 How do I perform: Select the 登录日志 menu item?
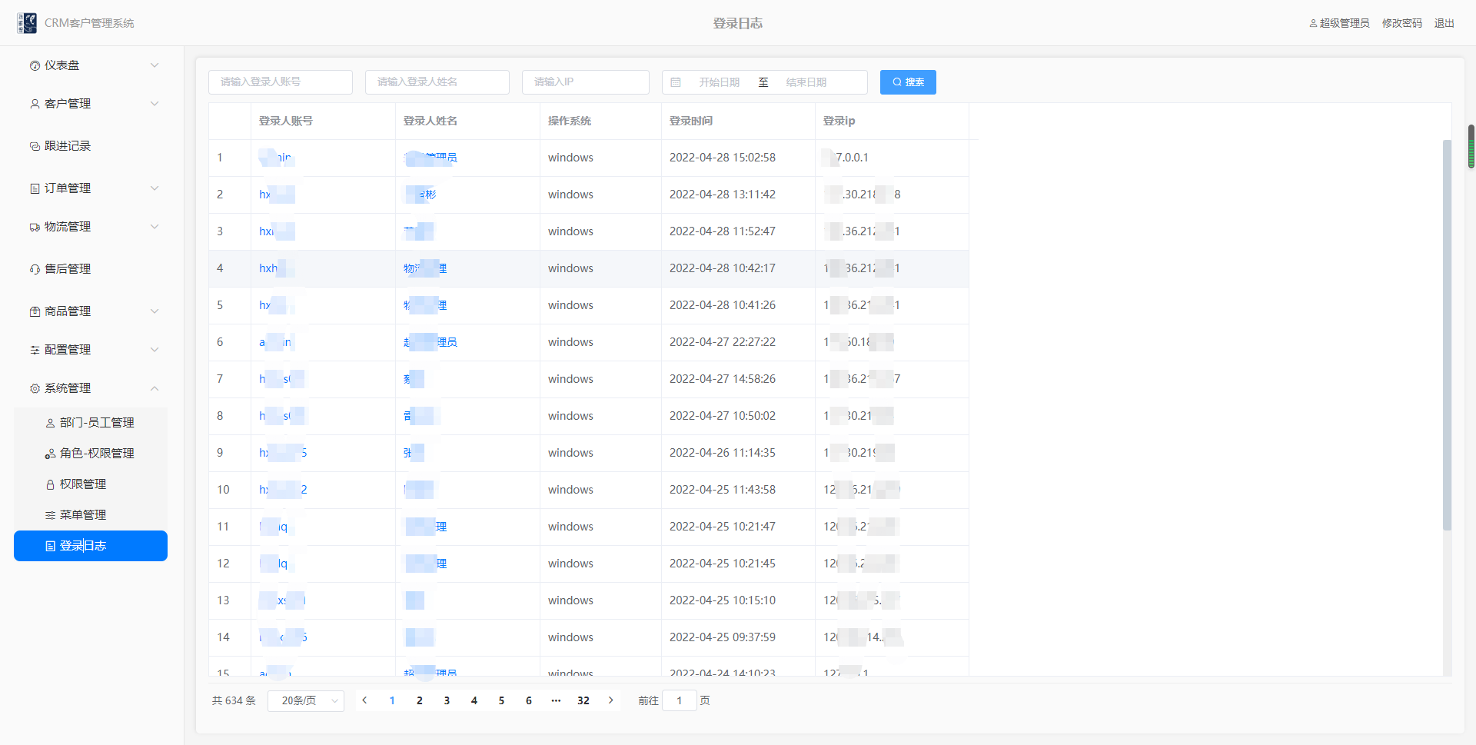[91, 546]
